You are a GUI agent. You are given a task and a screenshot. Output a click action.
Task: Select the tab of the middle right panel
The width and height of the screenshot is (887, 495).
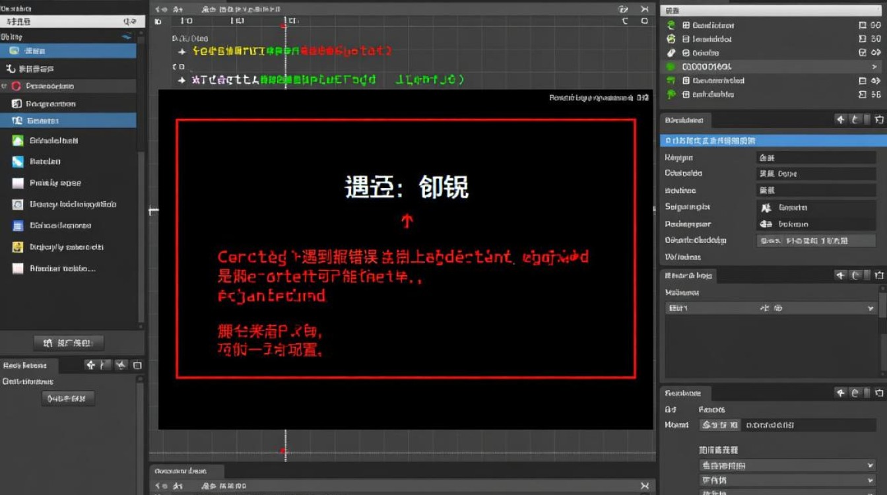[x=688, y=276]
